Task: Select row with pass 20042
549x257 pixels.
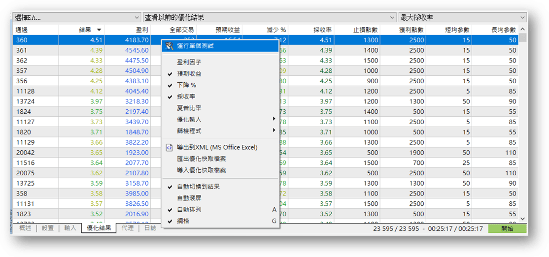Action: [x=266, y=153]
